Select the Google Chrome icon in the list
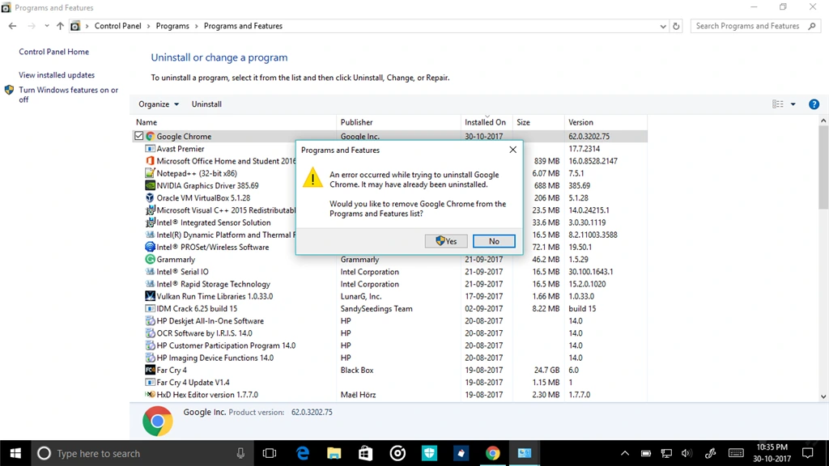The height and width of the screenshot is (466, 829). (x=149, y=136)
